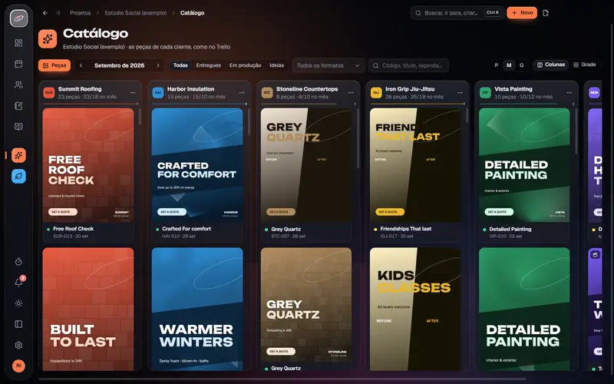Open the Free Roof Check thumbnail
The width and height of the screenshot is (614, 384).
click(x=88, y=165)
